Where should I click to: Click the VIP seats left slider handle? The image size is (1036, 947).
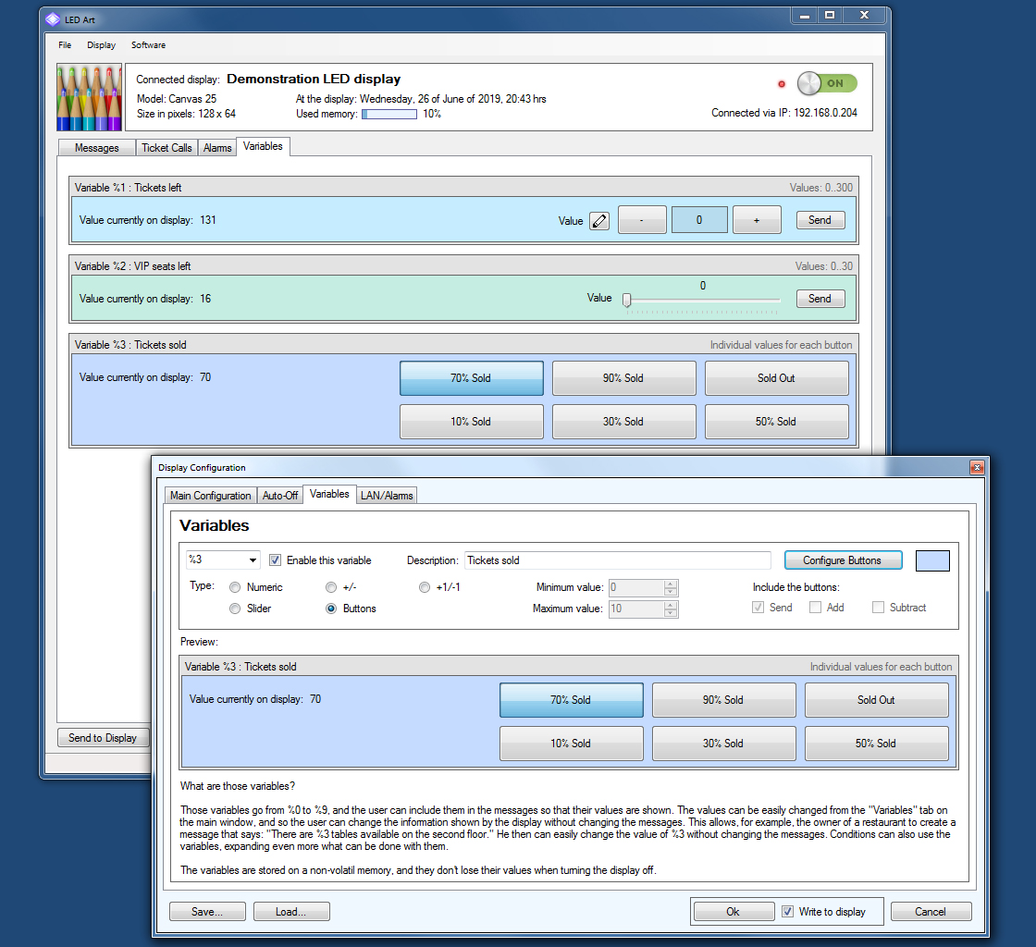627,300
